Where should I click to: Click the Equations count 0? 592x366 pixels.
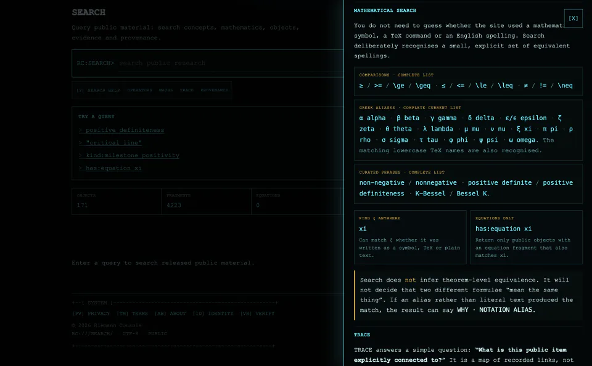258,205
